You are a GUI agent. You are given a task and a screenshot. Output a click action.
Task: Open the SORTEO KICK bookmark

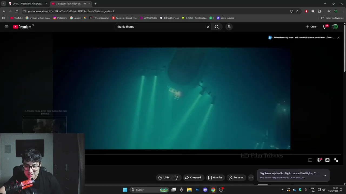[x=148, y=18]
